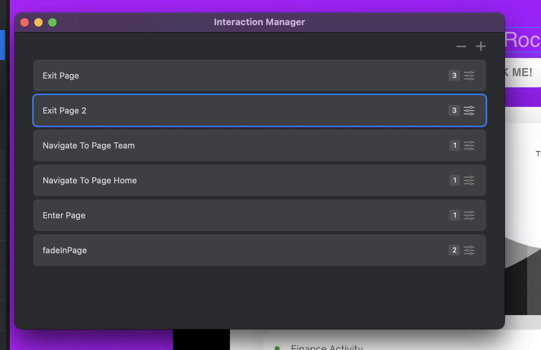Select the Enter Page interaction

(x=210, y=215)
